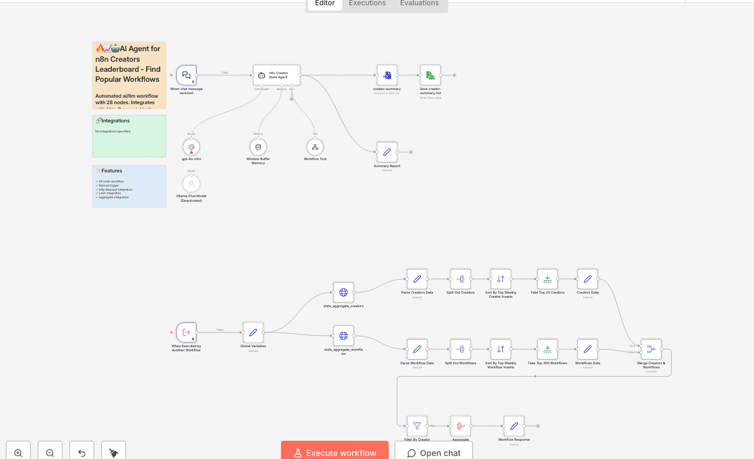
Task: Switch to the Executions tab
Action: click(x=366, y=4)
